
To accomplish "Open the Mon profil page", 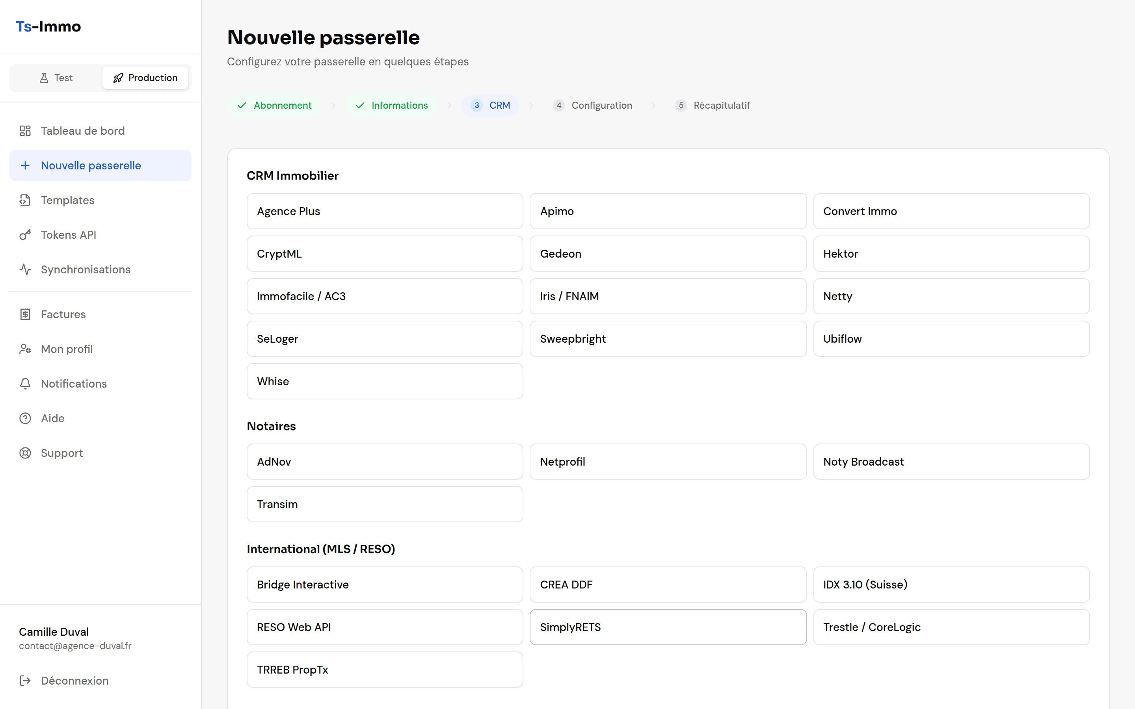I will click(100, 349).
